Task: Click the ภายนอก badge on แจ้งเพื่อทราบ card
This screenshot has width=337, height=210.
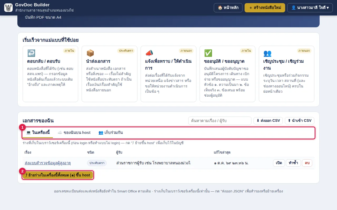Action: click(x=186, y=51)
